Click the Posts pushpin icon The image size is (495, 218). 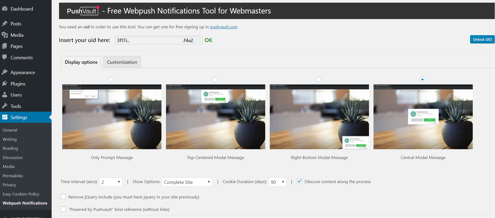[4, 24]
